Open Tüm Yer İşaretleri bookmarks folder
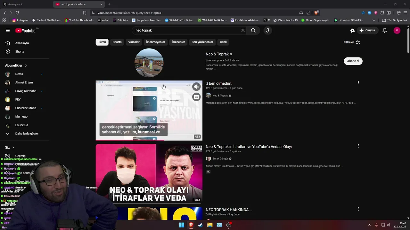410x230 pixels. [x=394, y=20]
